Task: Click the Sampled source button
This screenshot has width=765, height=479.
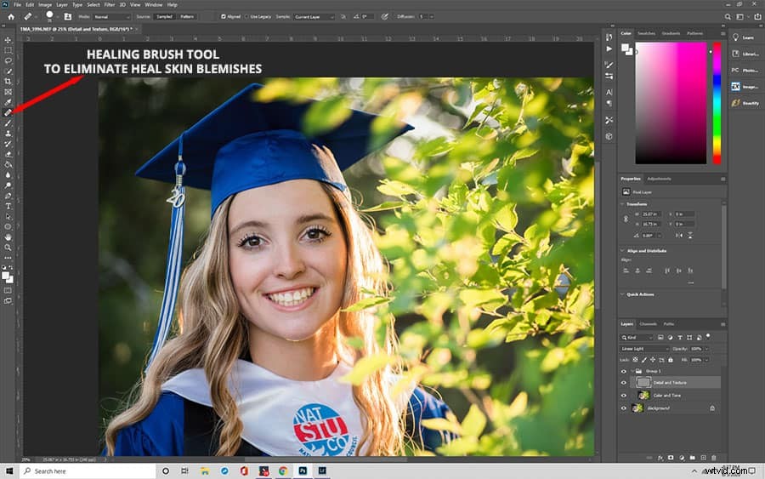Action: [164, 17]
